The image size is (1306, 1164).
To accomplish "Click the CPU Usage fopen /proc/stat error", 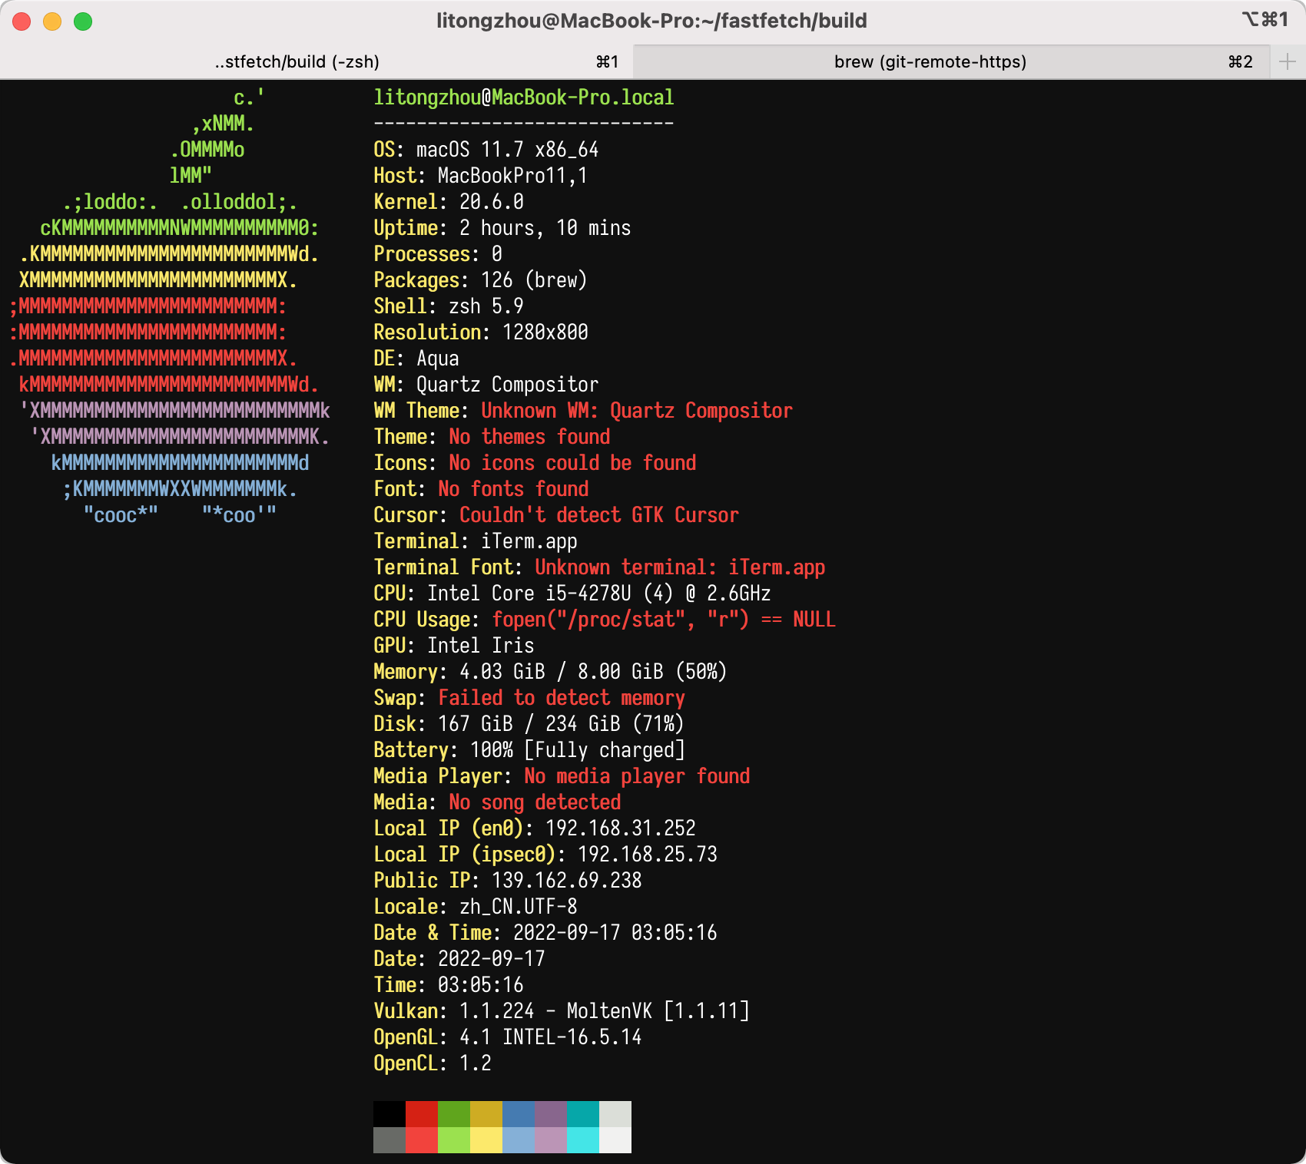I will coord(664,620).
